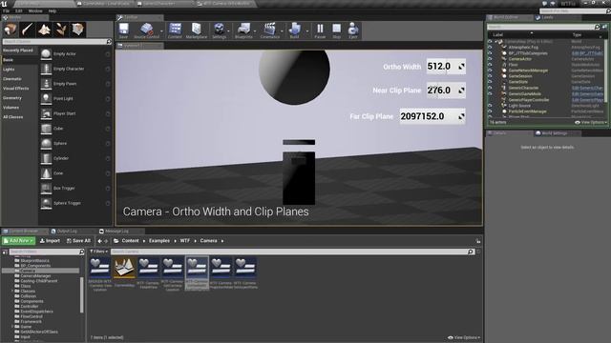Click the Import button
This screenshot has width=611, height=343.
point(50,241)
